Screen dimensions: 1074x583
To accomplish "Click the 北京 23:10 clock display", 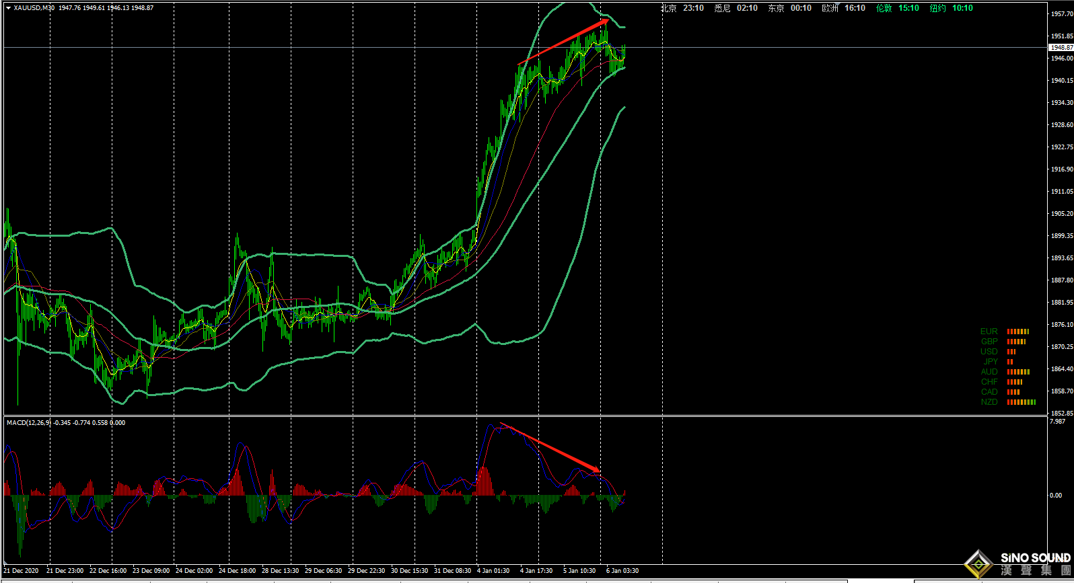I will point(682,8).
